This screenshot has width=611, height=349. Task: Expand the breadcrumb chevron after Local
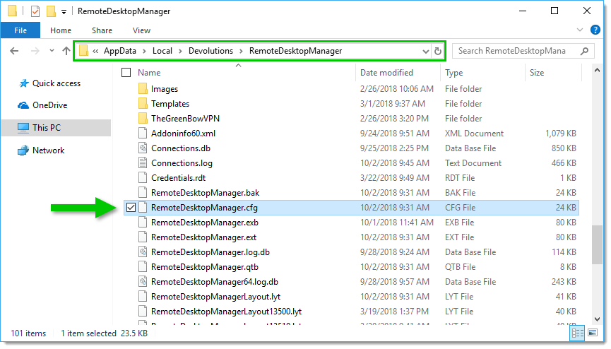[x=180, y=51]
